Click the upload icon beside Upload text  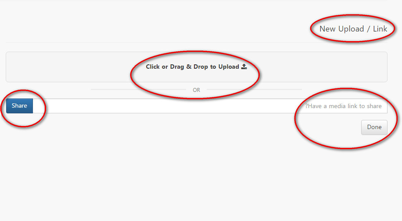(244, 67)
